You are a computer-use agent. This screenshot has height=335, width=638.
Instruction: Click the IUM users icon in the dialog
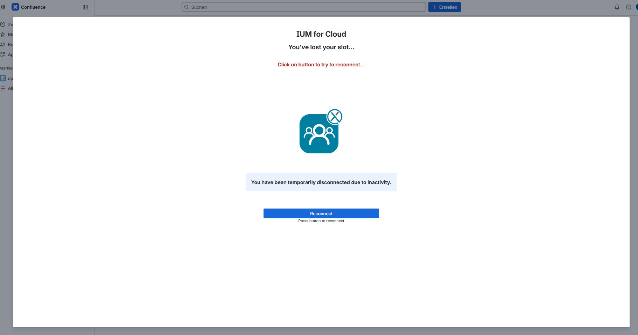point(321,131)
